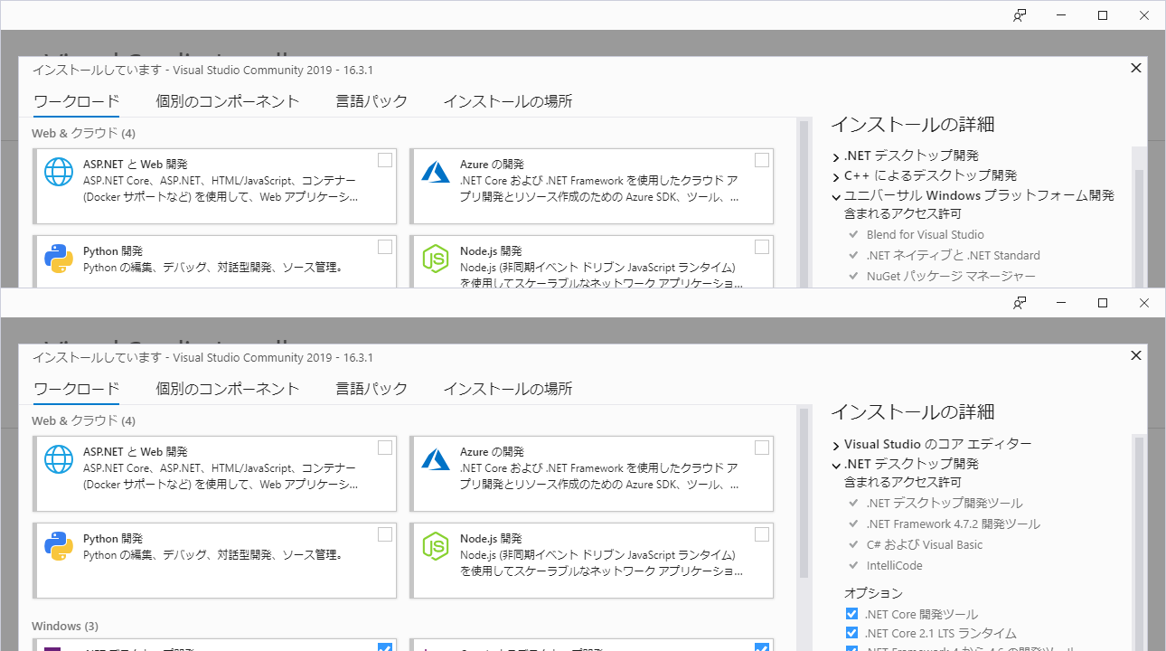Uncheck .NET Core 開発ツール option
The height and width of the screenshot is (651, 1166).
pos(851,614)
